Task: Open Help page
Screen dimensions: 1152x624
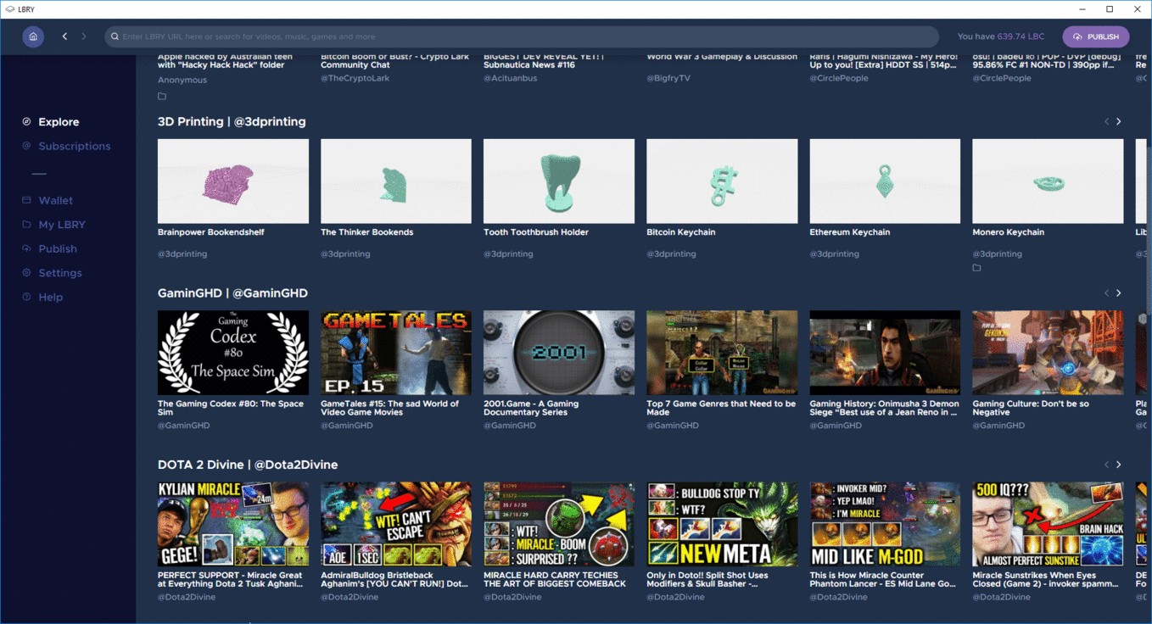Action: coord(50,298)
